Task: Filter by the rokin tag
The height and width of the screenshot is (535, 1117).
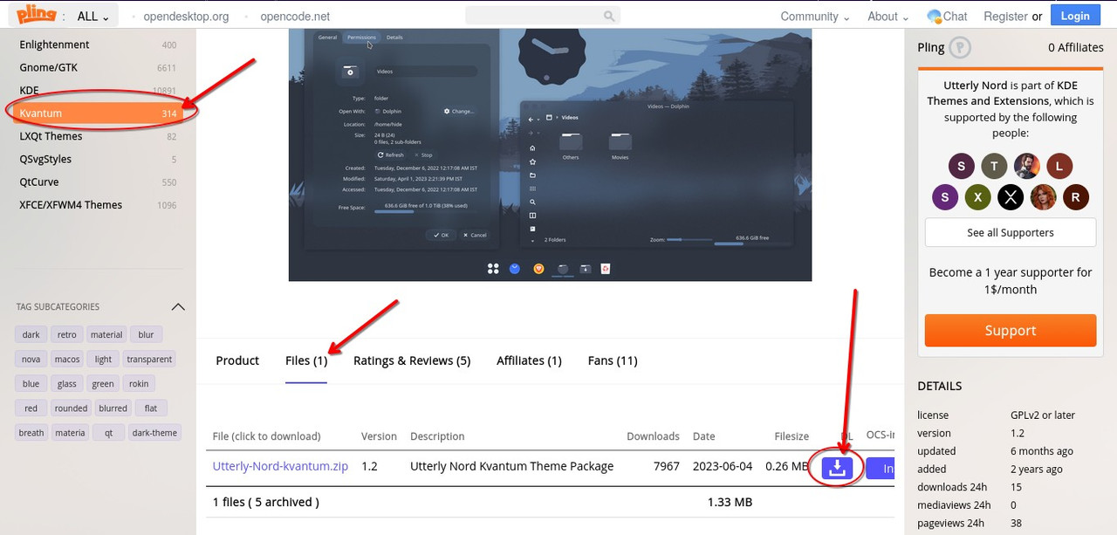Action: pyautogui.click(x=139, y=383)
